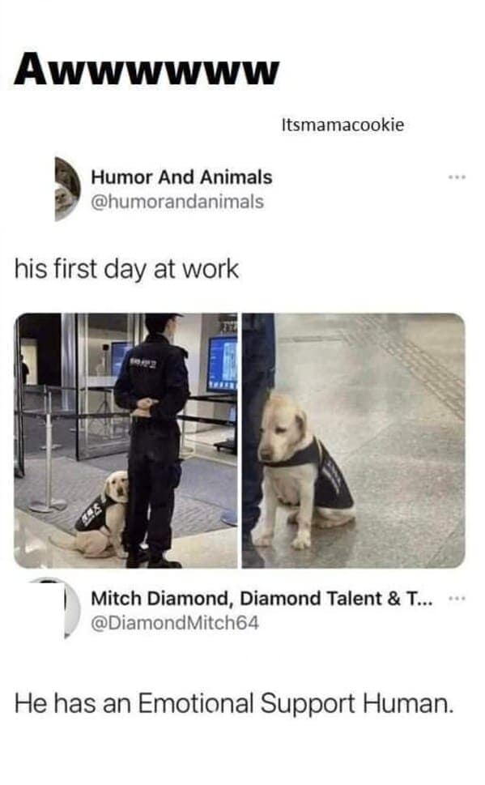This screenshot has height=785, width=485.
Task: Open the Humor And Animals profile avatar
Action: click(67, 189)
